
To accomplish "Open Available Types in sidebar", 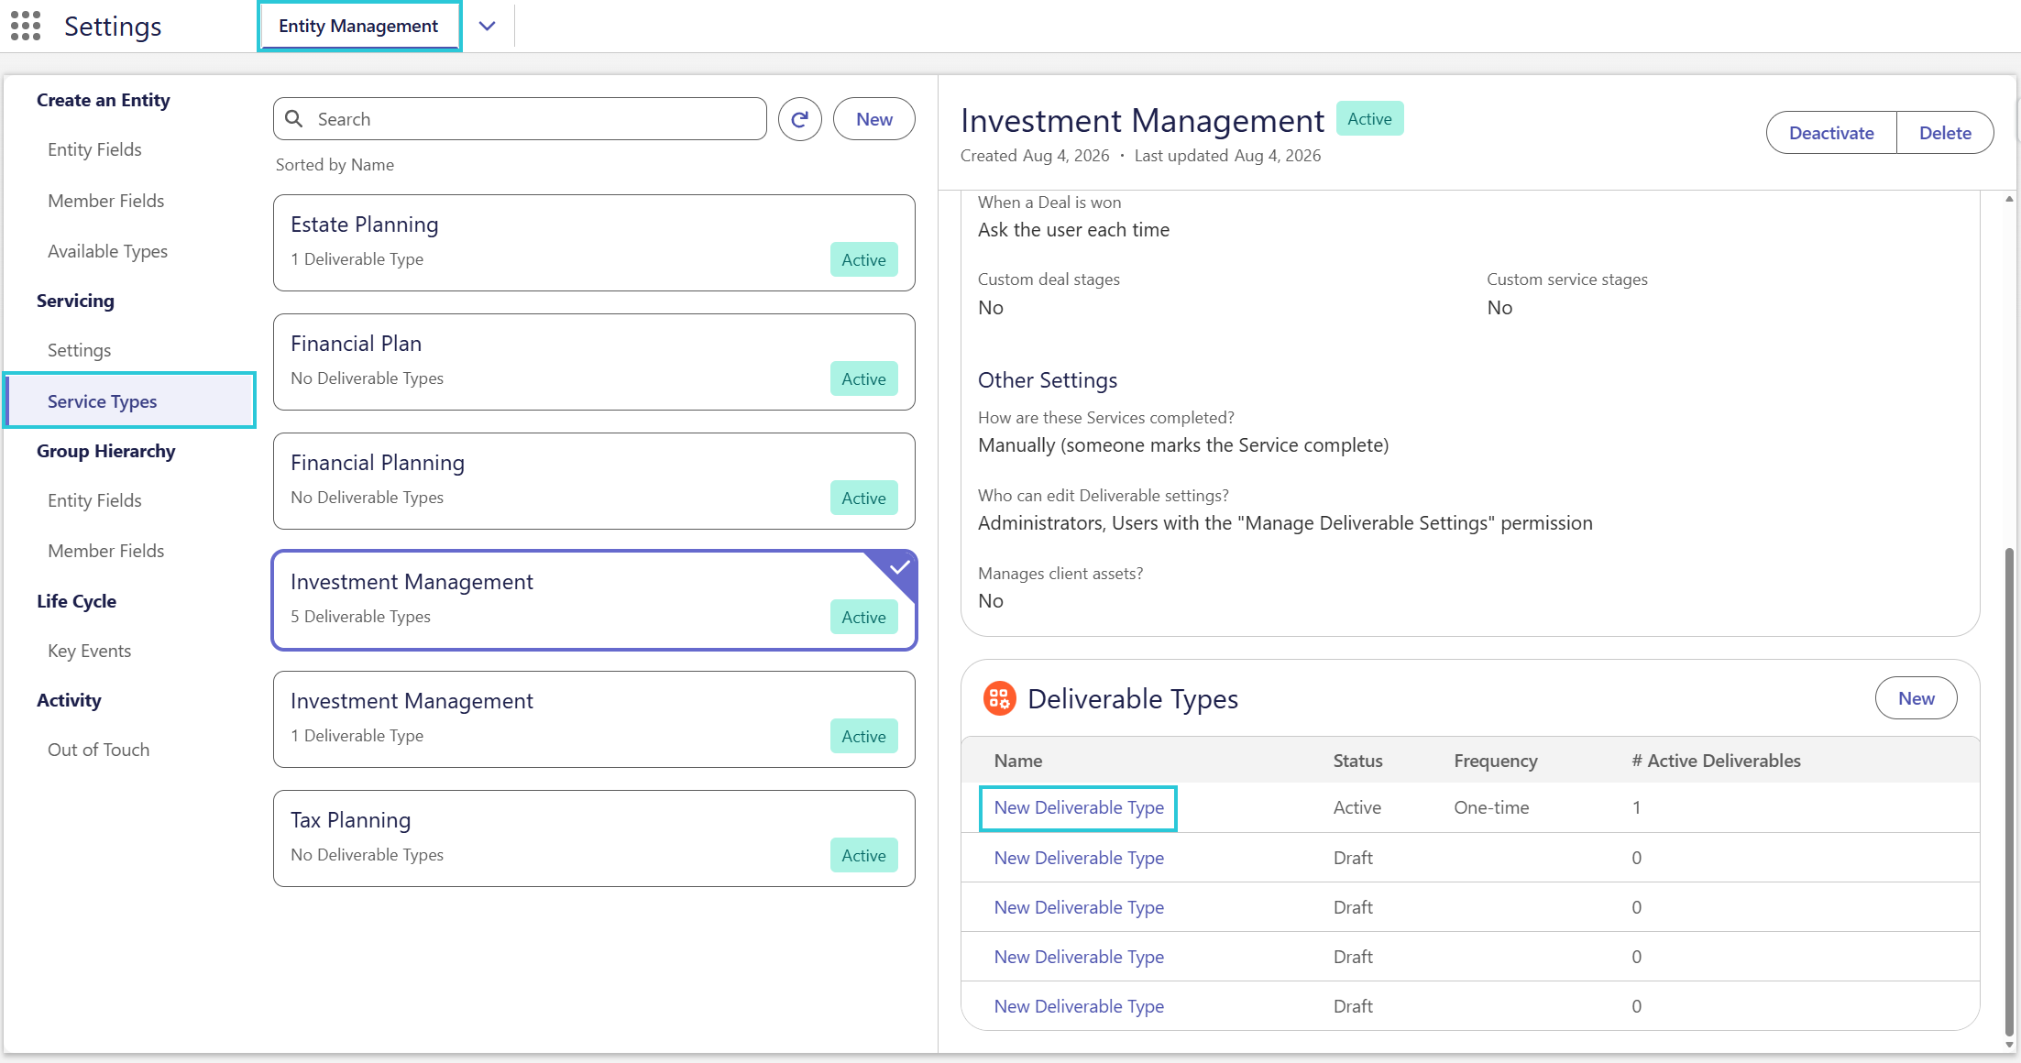I will [x=107, y=251].
